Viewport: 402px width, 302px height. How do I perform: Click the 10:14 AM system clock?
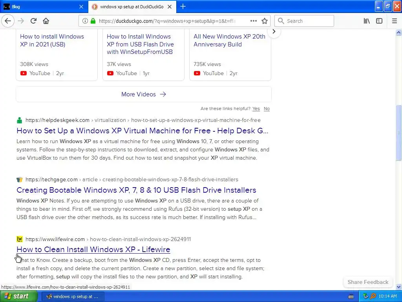[x=387, y=296]
